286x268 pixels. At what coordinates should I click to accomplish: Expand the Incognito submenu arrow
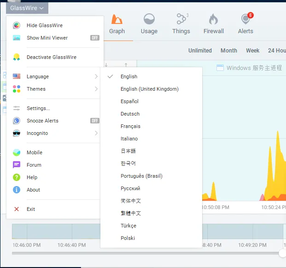[96, 133]
